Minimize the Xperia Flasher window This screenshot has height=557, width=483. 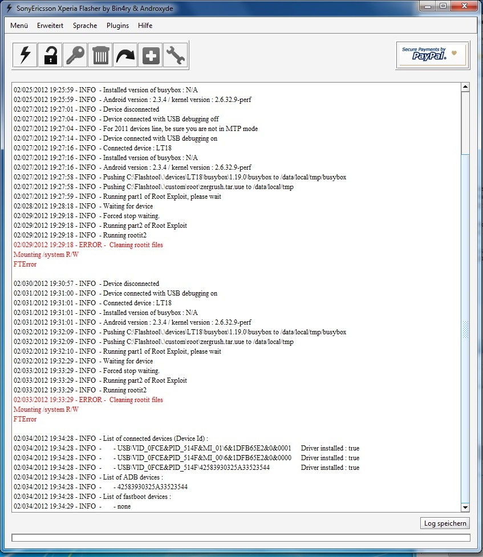(428, 6)
